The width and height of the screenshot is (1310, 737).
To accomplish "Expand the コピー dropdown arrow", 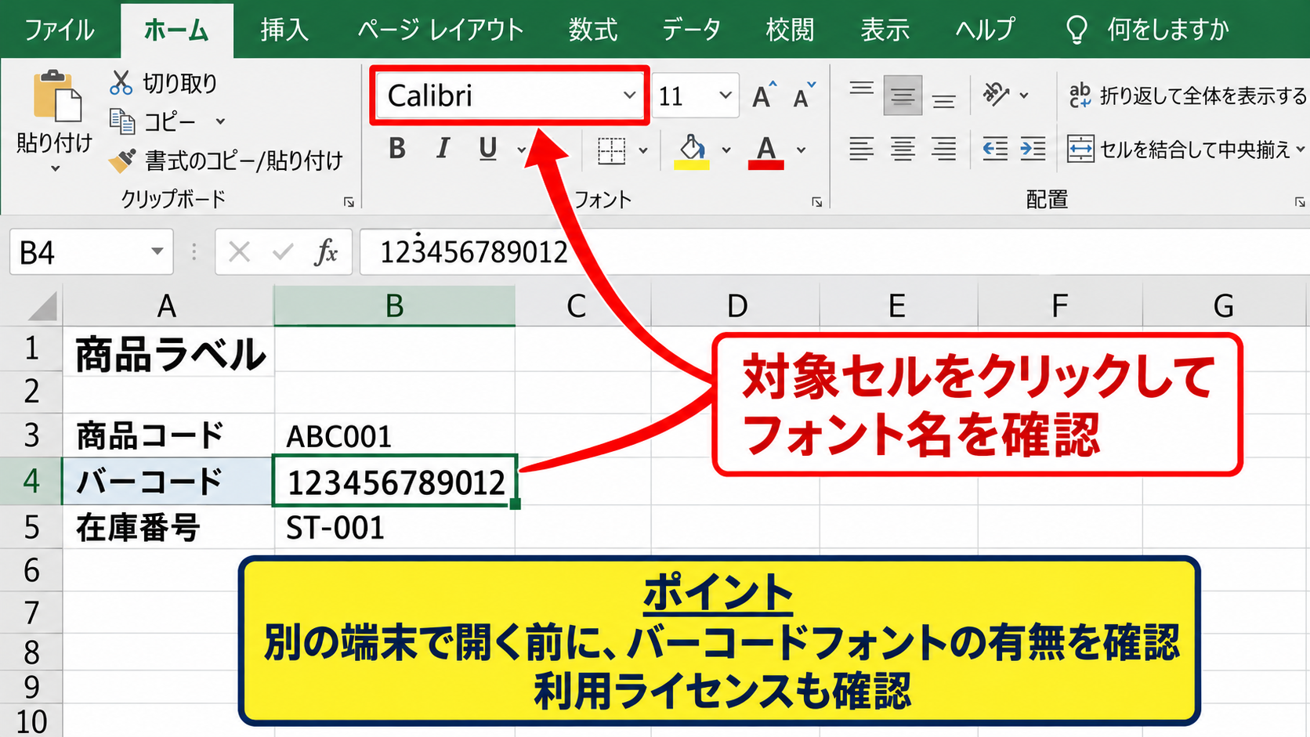I will (x=220, y=121).
